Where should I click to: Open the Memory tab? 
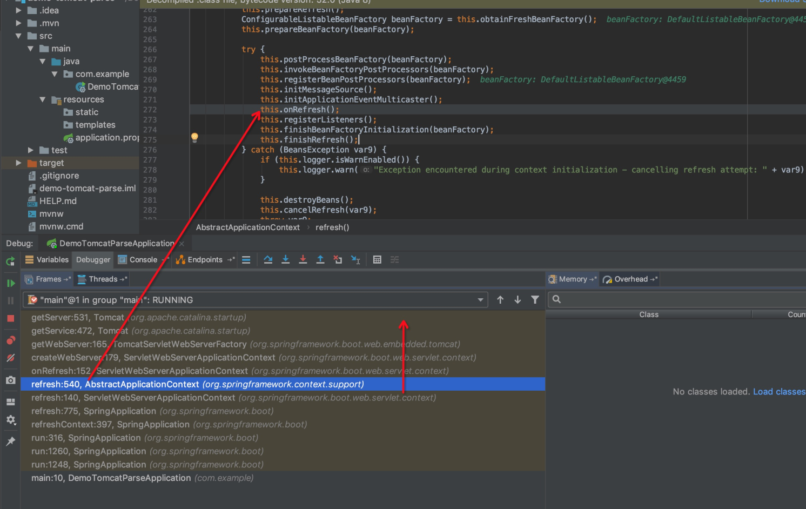572,279
